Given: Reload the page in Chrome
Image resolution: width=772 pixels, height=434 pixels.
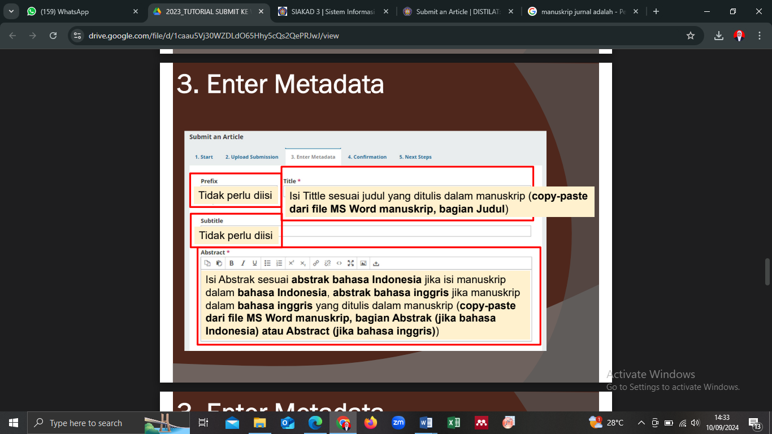Looking at the screenshot, I should (x=53, y=36).
